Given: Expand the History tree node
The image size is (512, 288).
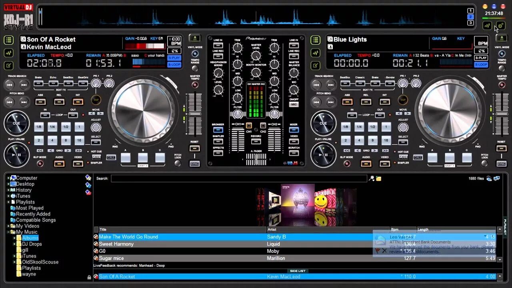Looking at the screenshot, I should [x=8, y=190].
